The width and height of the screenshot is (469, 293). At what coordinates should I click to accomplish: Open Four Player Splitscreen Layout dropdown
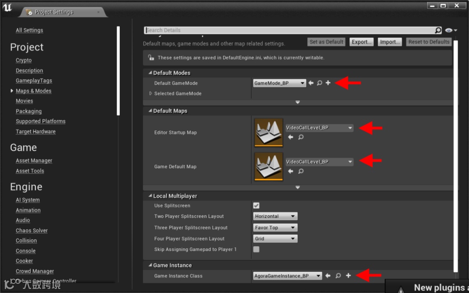275,239
